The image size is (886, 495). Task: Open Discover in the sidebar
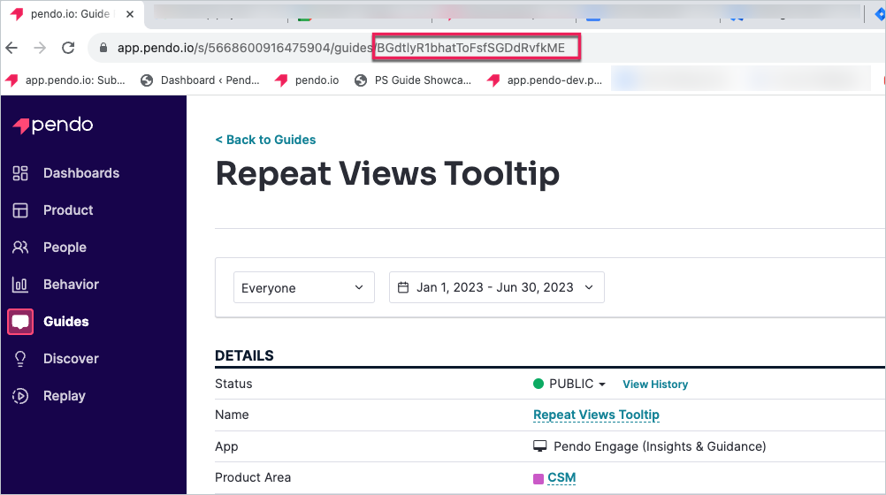(x=72, y=359)
